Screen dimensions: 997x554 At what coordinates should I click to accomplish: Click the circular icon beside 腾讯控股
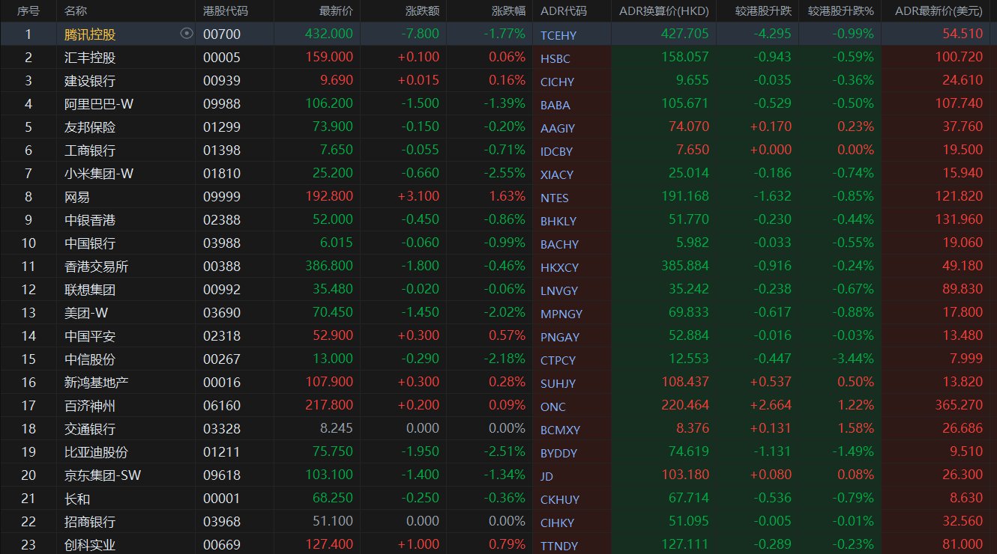[x=187, y=34]
